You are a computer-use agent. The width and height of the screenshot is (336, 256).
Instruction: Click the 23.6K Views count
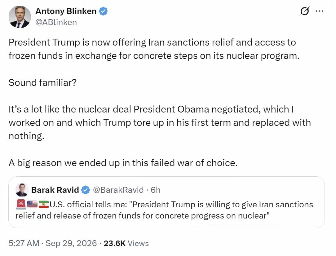click(126, 243)
